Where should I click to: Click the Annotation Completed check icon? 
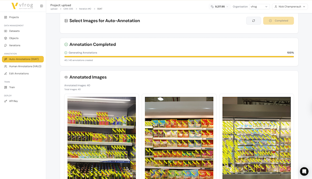[66, 44]
